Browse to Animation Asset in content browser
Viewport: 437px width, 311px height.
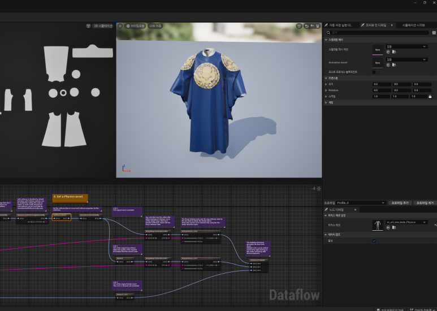coord(394,65)
